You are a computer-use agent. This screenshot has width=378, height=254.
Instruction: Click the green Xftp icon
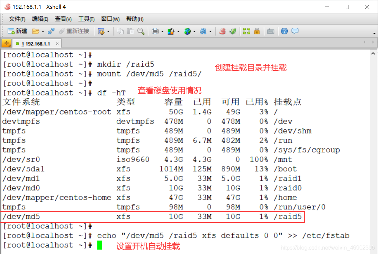(233, 31)
